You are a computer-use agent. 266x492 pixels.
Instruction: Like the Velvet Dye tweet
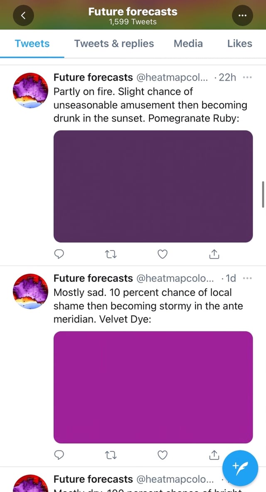pos(163,455)
